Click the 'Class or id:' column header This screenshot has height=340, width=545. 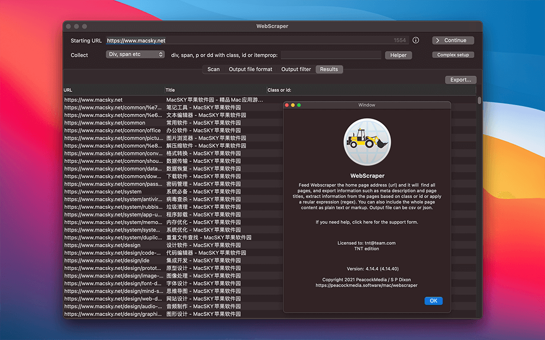[x=371, y=90]
